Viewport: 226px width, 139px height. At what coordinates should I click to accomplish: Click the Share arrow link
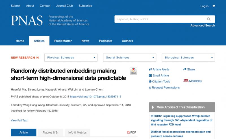tap(189, 69)
